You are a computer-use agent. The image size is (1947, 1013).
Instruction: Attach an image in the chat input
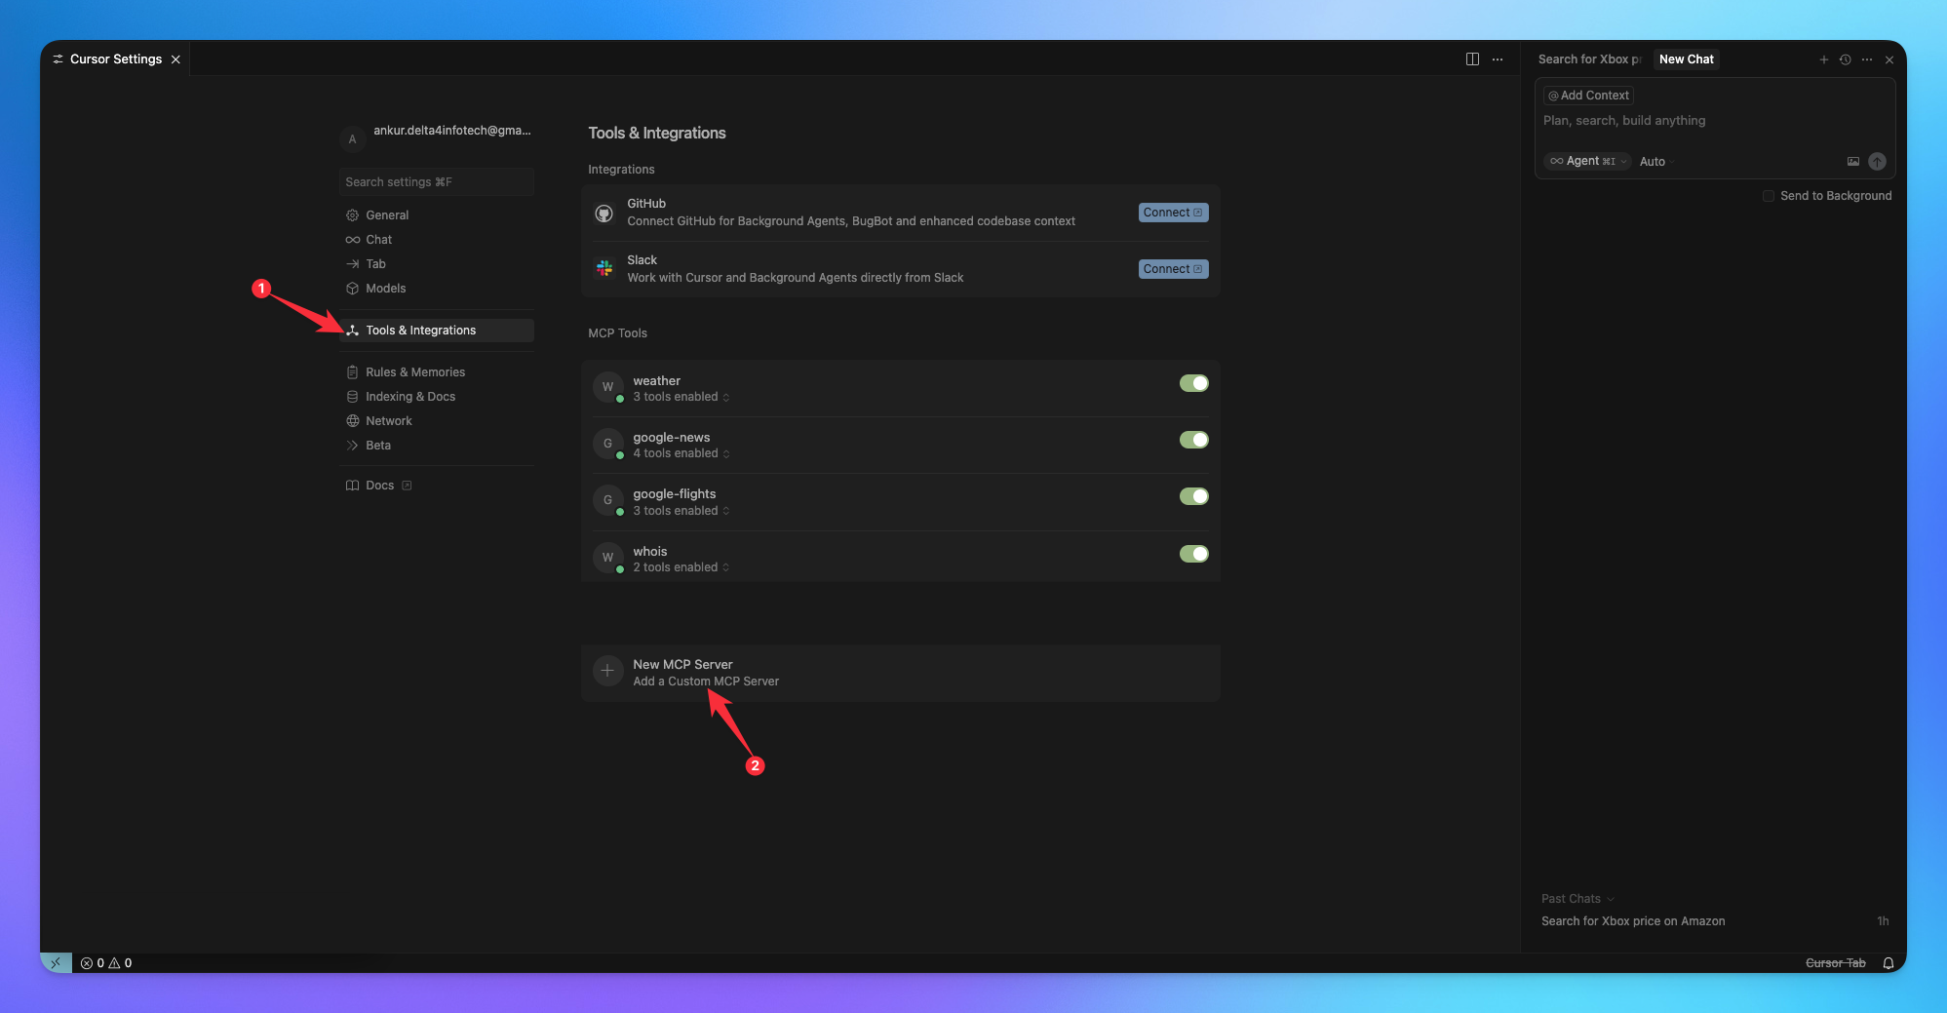pos(1852,161)
